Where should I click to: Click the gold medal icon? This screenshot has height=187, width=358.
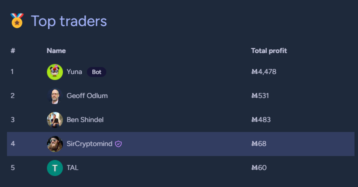17,20
